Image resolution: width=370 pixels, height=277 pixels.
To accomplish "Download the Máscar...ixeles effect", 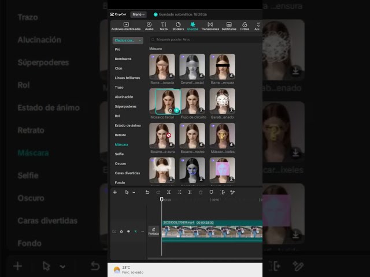I will [x=231, y=144].
